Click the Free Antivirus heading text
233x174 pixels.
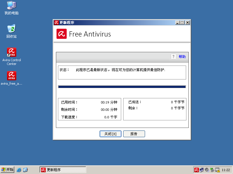(90, 34)
